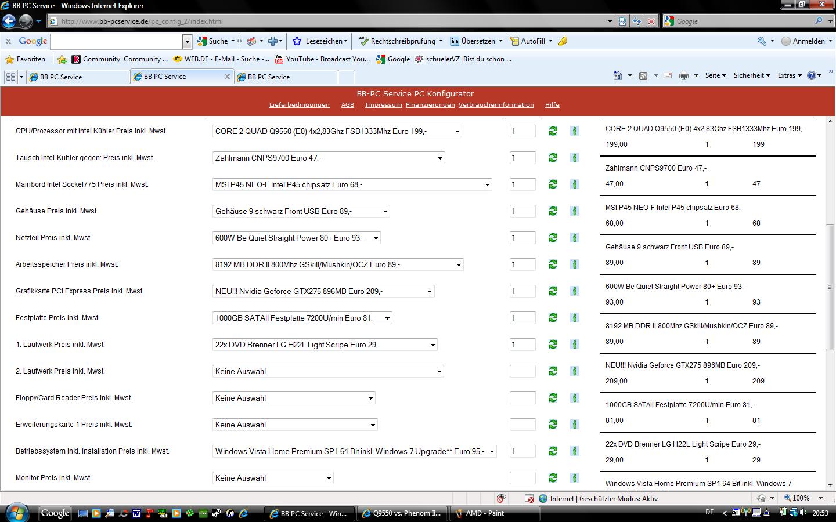Open Google toolbar wrench settings icon

[x=762, y=41]
